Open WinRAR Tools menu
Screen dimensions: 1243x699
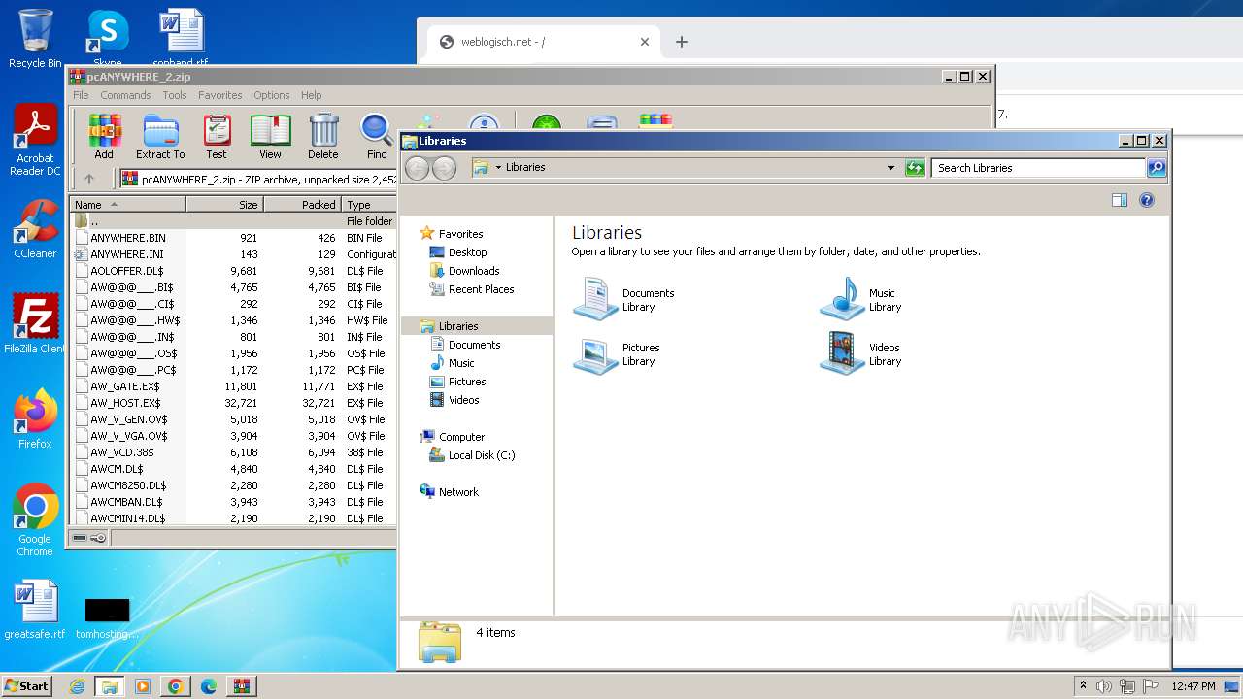[x=175, y=95]
